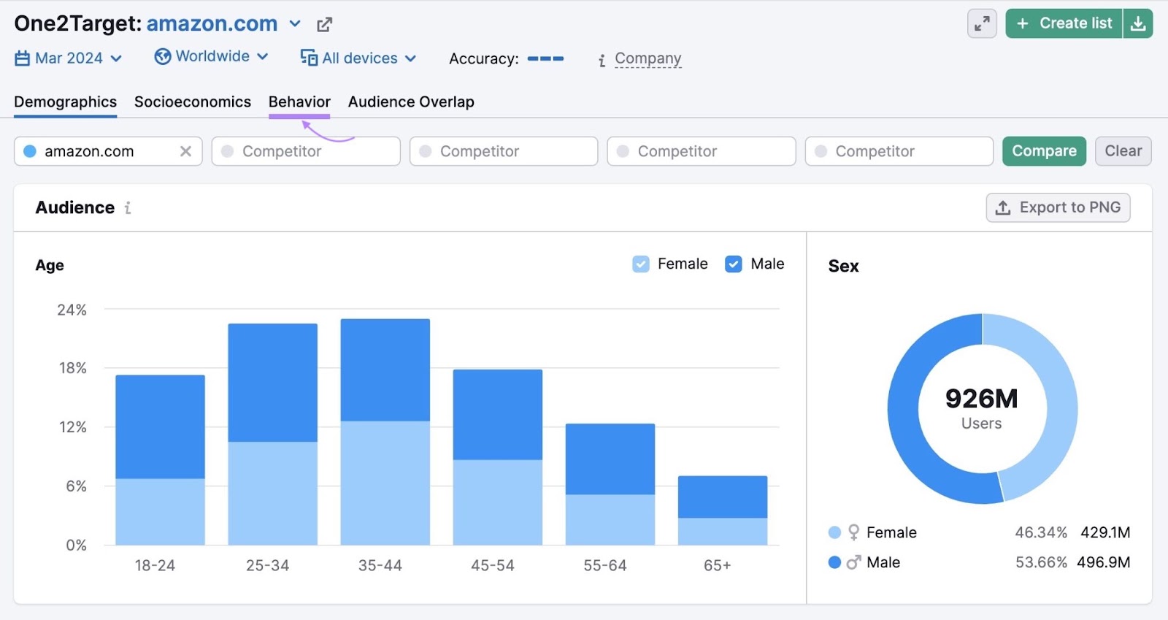1168x620 pixels.
Task: Click the first Competitor input field
Action: (x=306, y=151)
